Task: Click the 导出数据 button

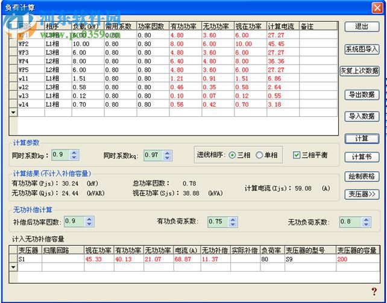Action: tap(362, 95)
